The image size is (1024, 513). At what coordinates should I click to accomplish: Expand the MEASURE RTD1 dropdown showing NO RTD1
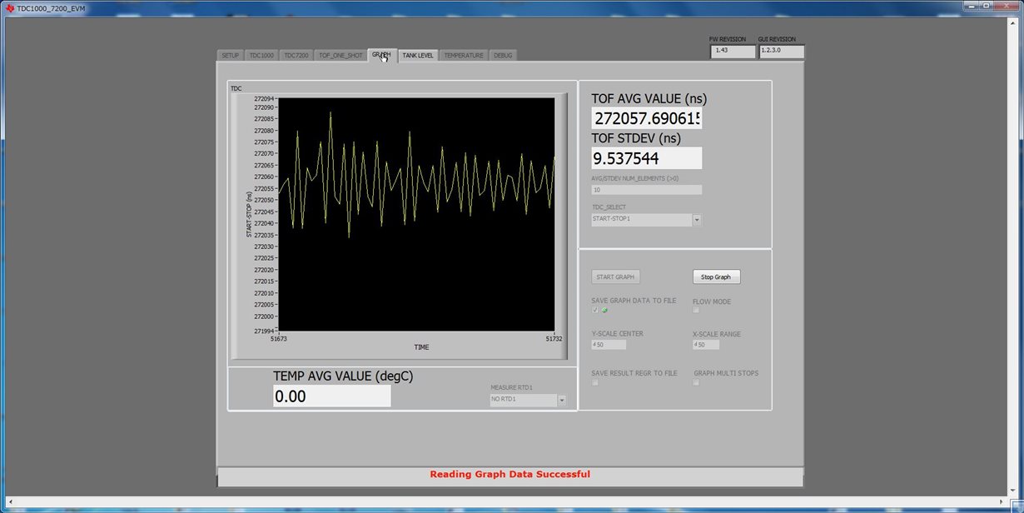(x=528, y=400)
